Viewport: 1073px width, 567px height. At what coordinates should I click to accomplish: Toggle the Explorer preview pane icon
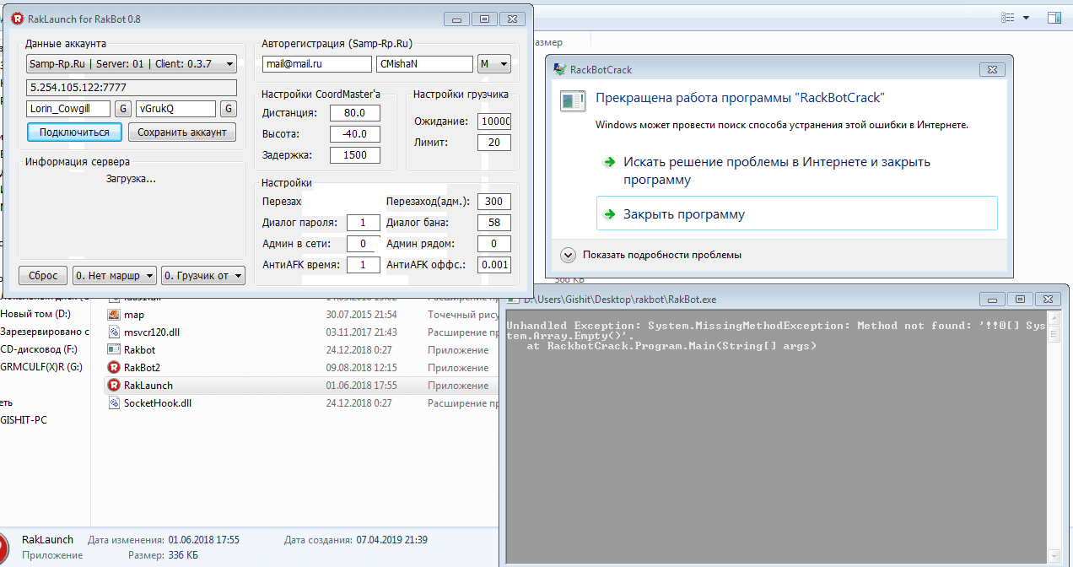[x=1054, y=18]
